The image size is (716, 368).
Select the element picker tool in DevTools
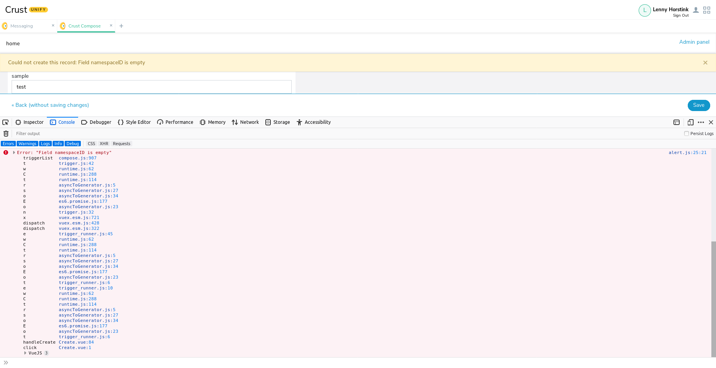5,122
